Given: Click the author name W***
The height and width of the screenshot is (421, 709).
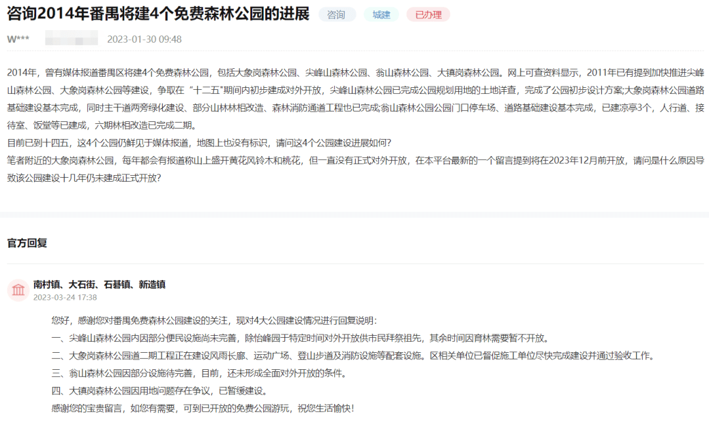Looking at the screenshot, I should tap(18, 39).
